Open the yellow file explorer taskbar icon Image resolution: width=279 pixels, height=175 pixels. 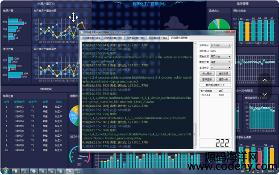(x=16, y=171)
